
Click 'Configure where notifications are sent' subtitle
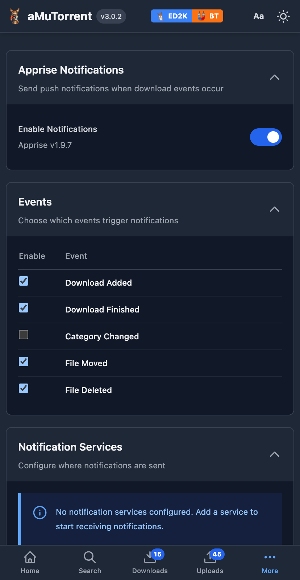tap(92, 465)
